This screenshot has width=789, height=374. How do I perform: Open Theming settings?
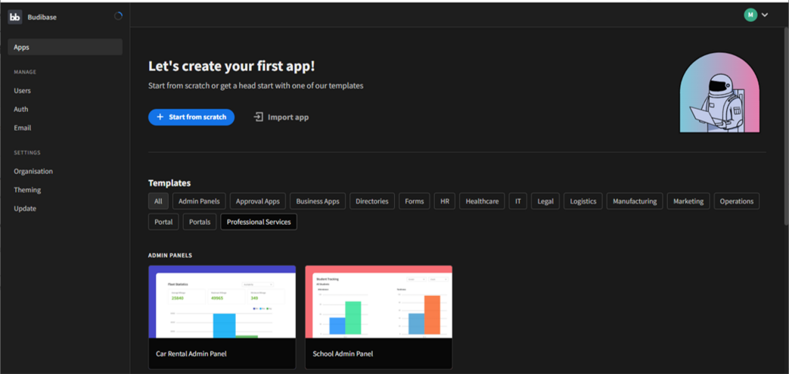click(x=27, y=190)
